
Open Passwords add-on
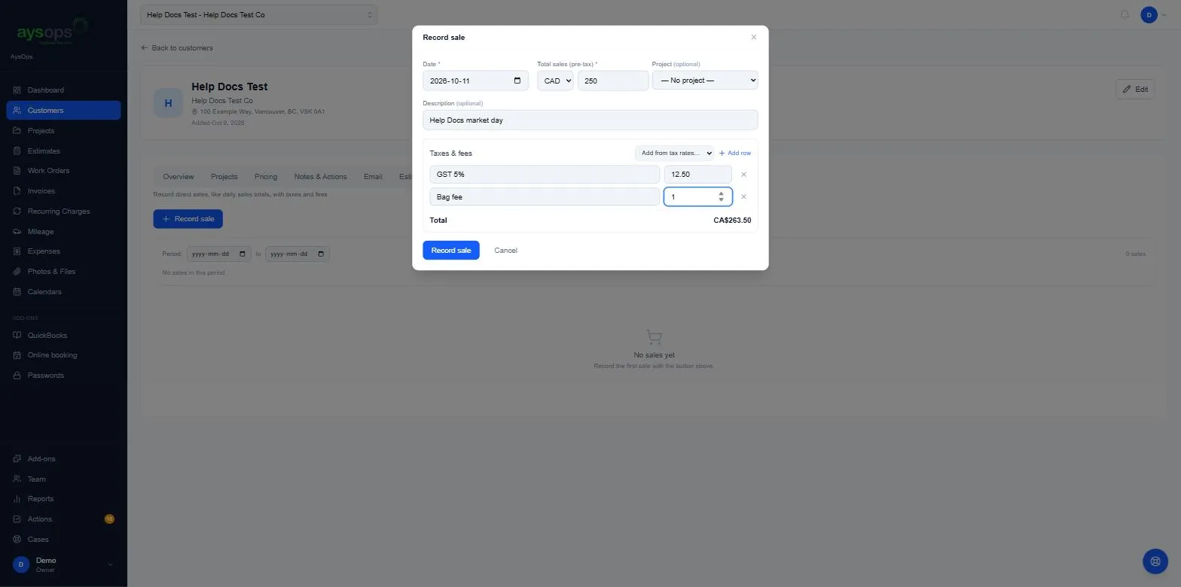[x=63, y=376]
